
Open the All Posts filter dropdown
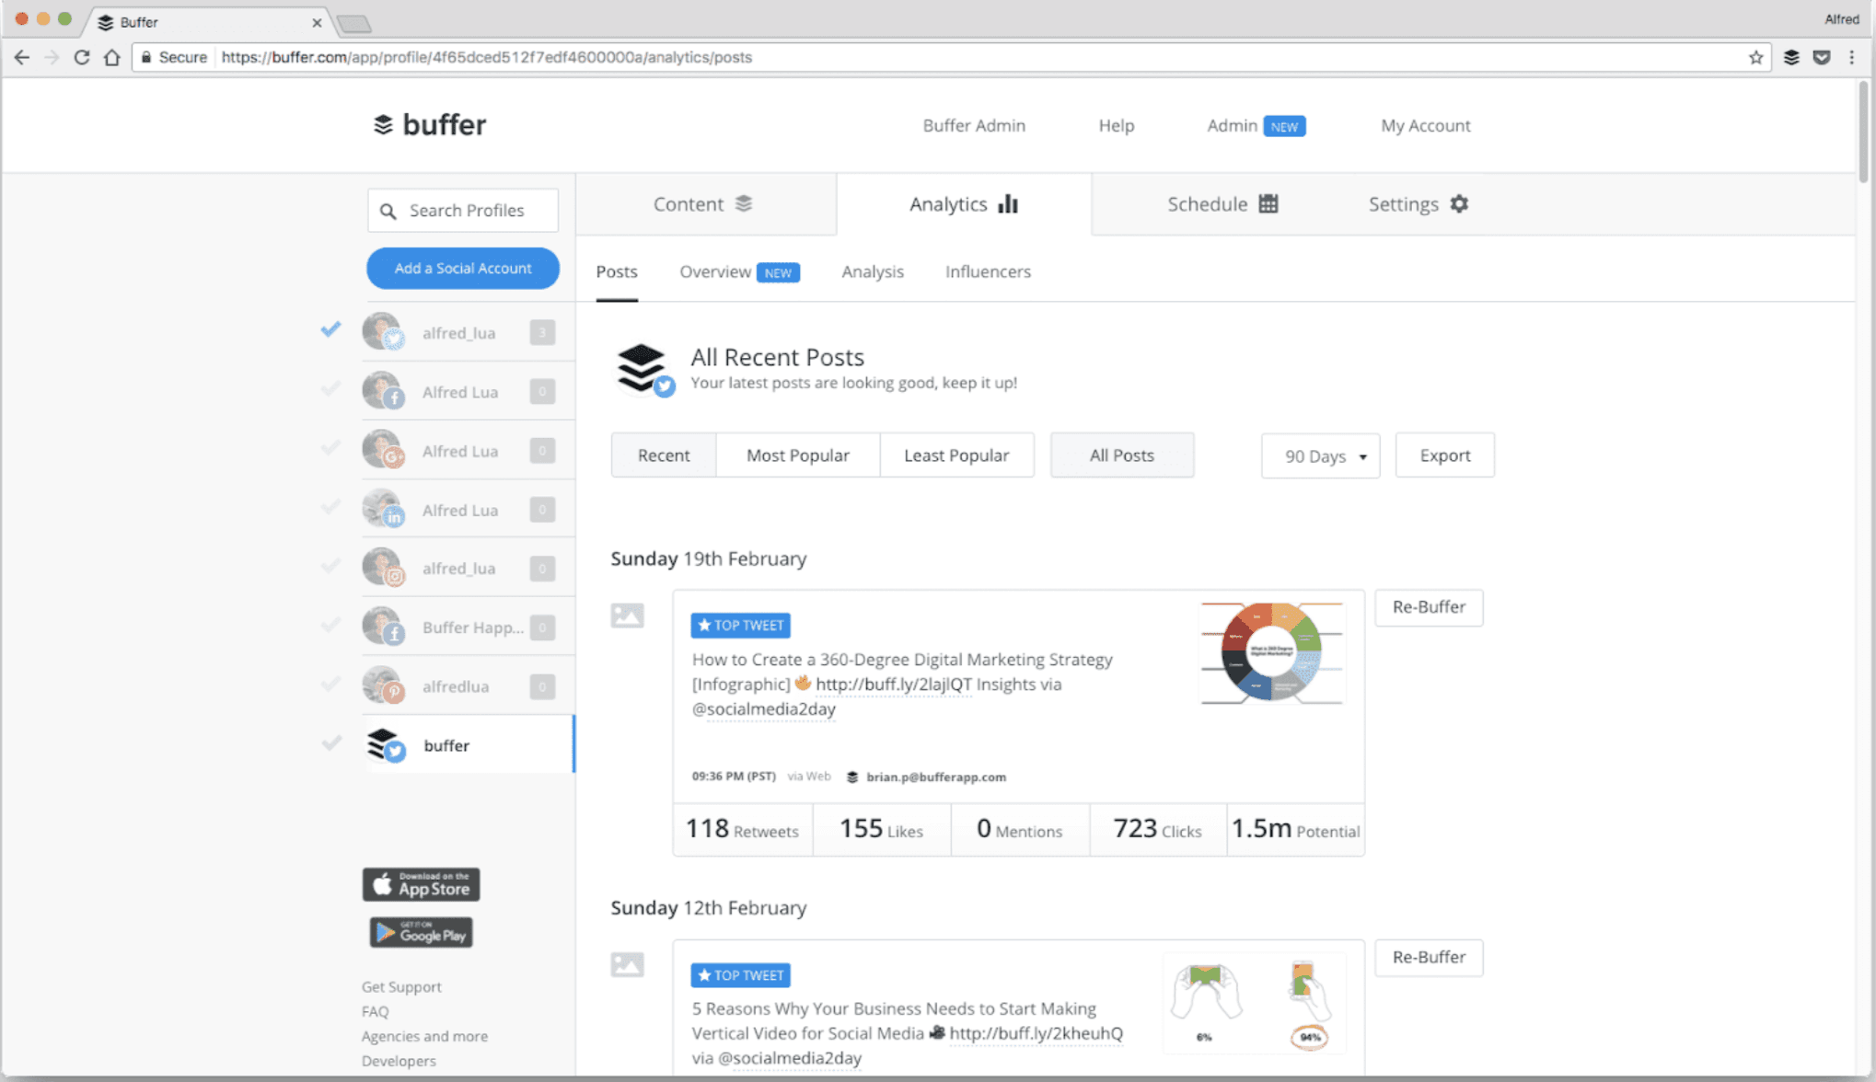[1121, 455]
